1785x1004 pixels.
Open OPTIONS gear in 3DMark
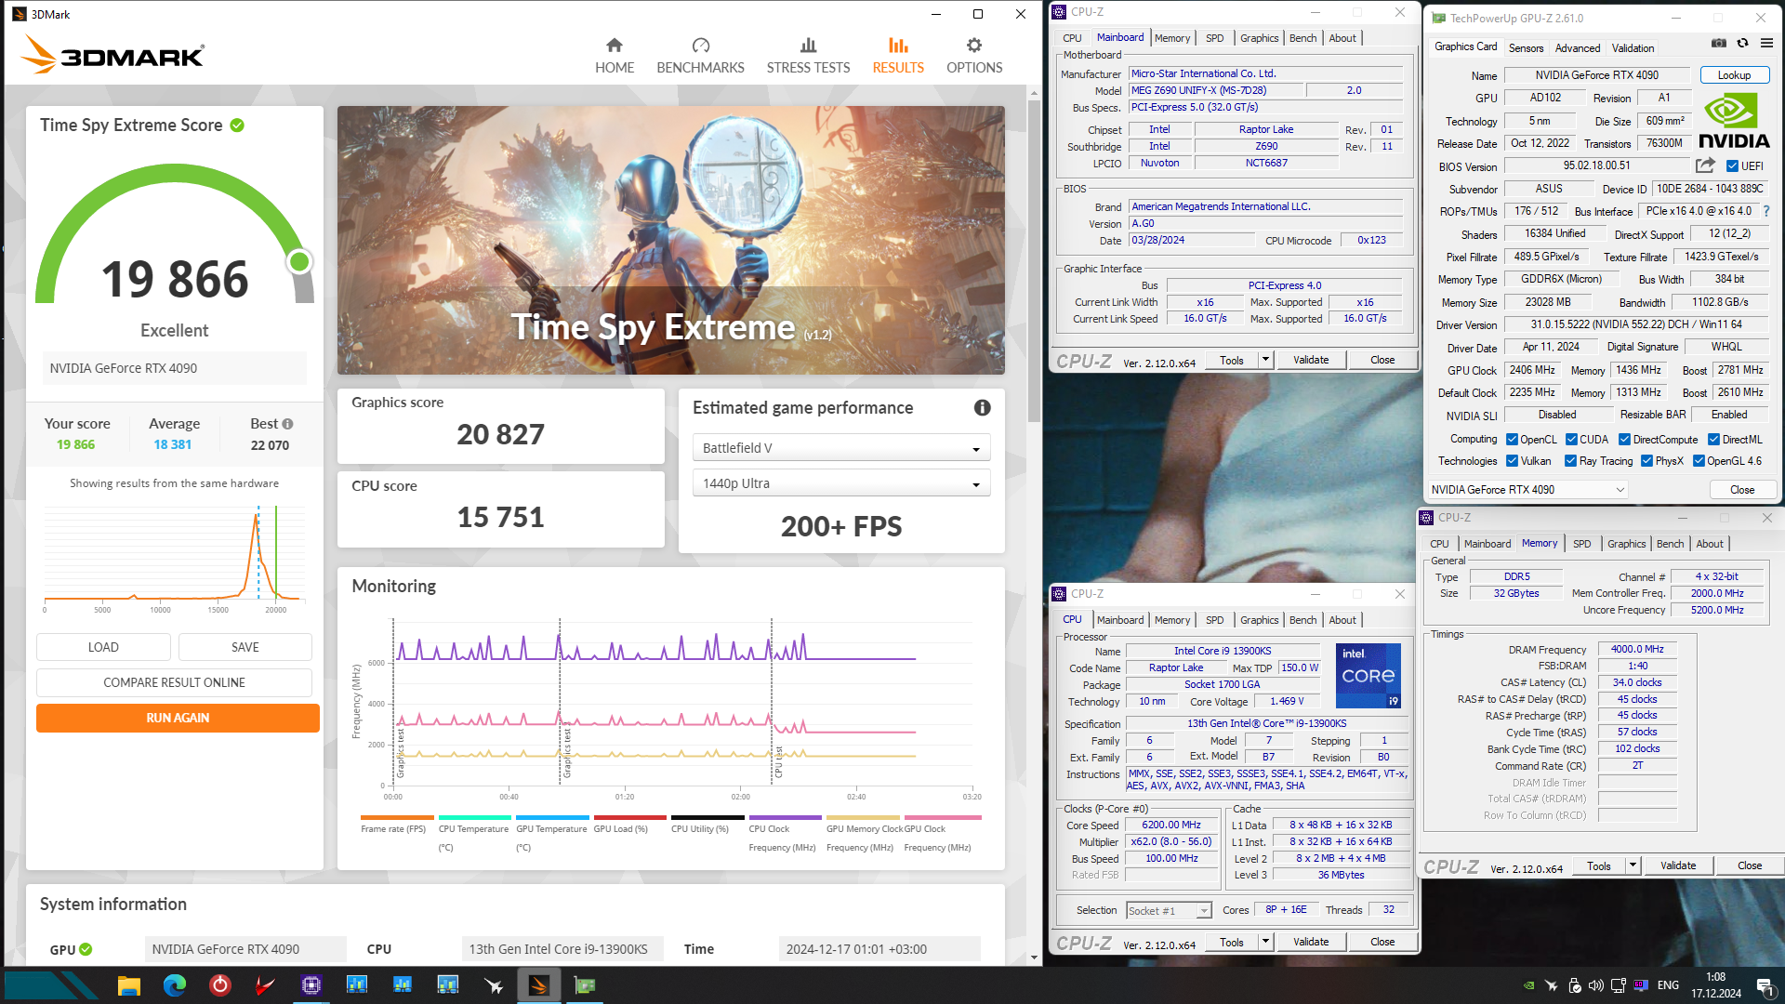pyautogui.click(x=974, y=56)
